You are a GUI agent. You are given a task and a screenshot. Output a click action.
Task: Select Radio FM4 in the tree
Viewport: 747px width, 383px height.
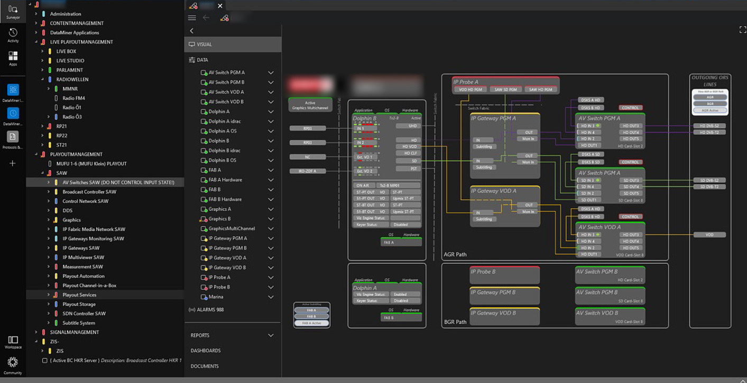(x=73, y=98)
